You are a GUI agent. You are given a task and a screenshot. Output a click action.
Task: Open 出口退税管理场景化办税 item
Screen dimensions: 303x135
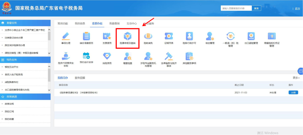(17, 90)
